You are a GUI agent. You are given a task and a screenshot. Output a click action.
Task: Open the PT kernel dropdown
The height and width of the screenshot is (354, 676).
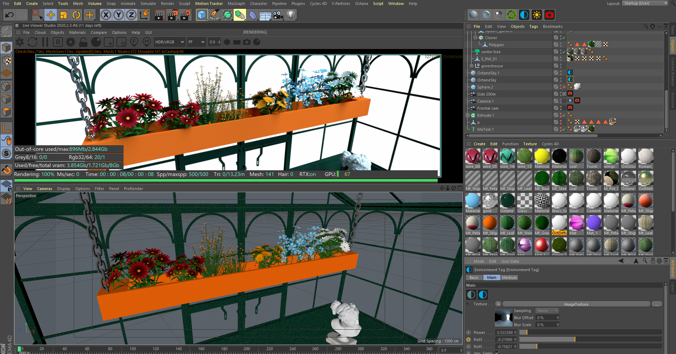(196, 42)
